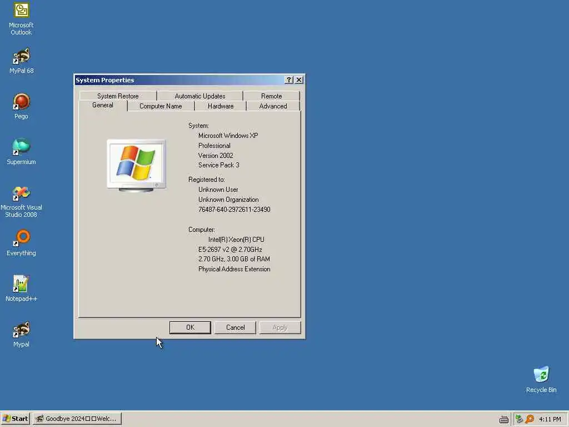Select the General tab
This screenshot has height=427, width=569.
[x=103, y=105]
